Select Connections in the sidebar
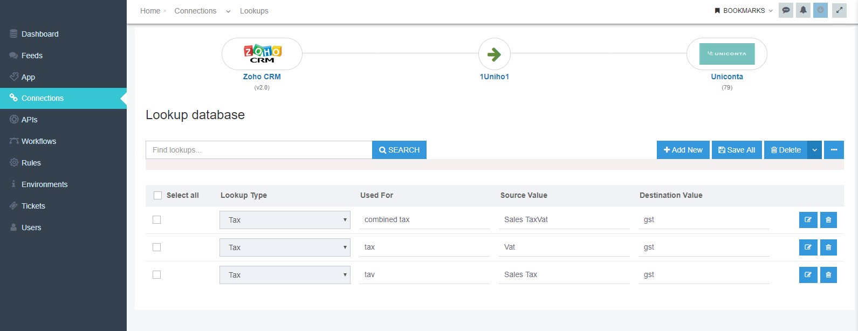 click(63, 98)
